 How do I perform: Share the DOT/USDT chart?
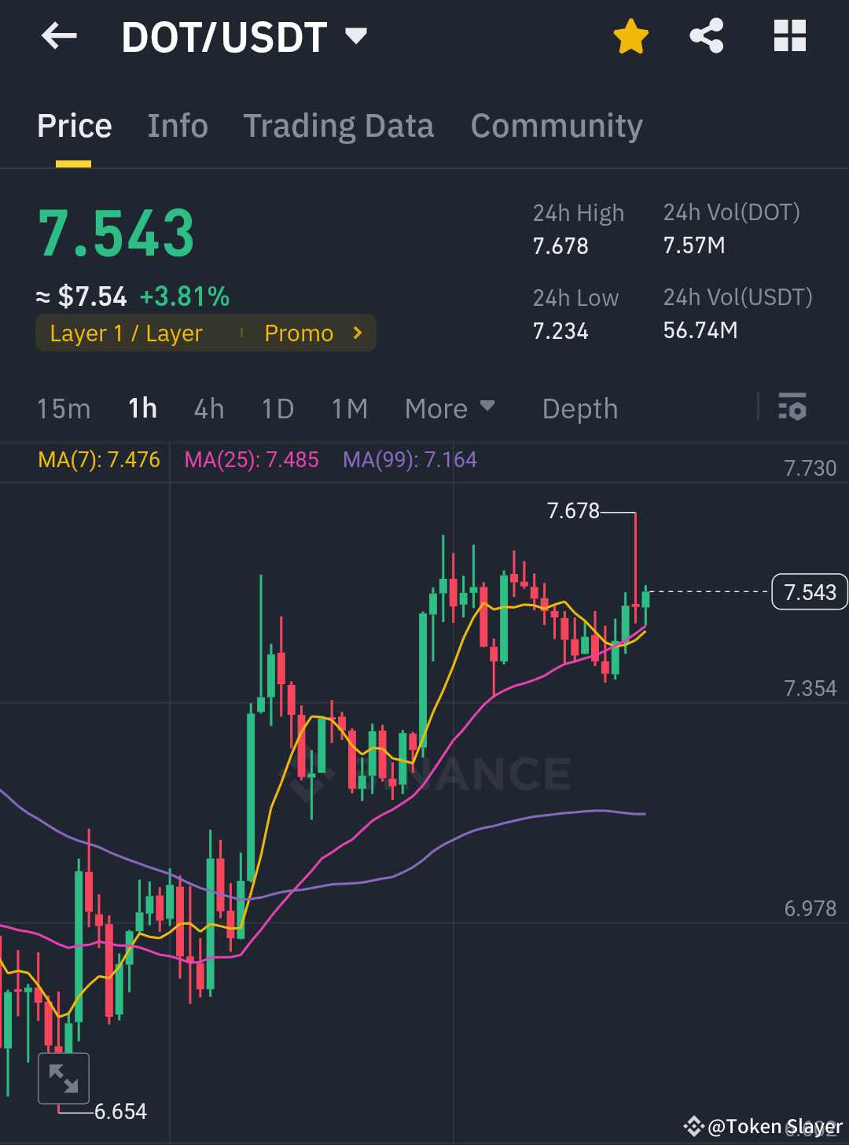pyautogui.click(x=706, y=35)
